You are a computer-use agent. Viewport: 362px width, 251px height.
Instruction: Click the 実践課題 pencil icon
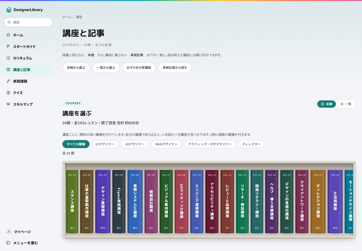coord(8,81)
